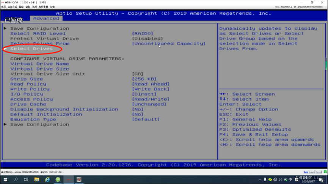Open Task View in the taskbar
This screenshot has width=328, height=184.
pyautogui.click(x=26, y=179)
